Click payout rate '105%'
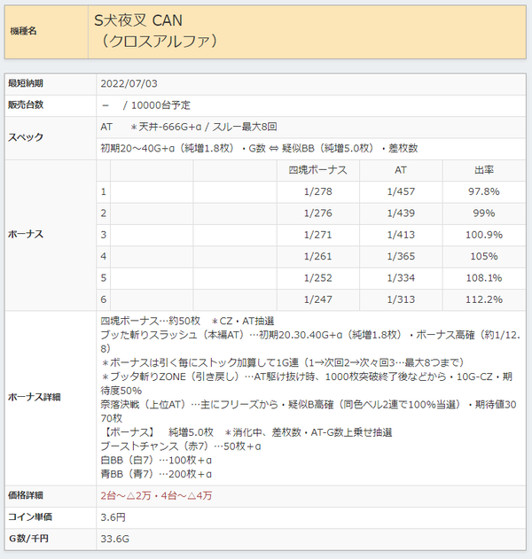The width and height of the screenshot is (532, 559). pos(484,256)
